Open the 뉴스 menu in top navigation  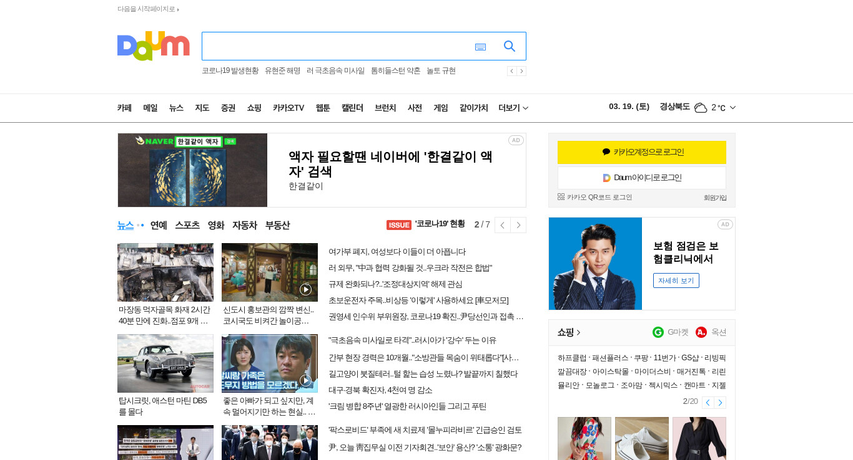(x=176, y=108)
